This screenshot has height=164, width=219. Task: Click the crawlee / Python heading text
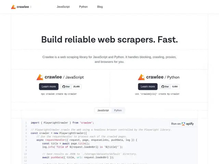pyautogui.click(x=163, y=77)
